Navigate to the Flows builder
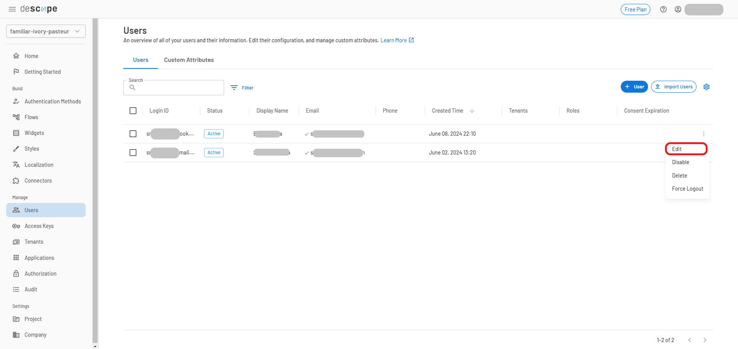Image resolution: width=738 pixels, height=349 pixels. point(31,117)
